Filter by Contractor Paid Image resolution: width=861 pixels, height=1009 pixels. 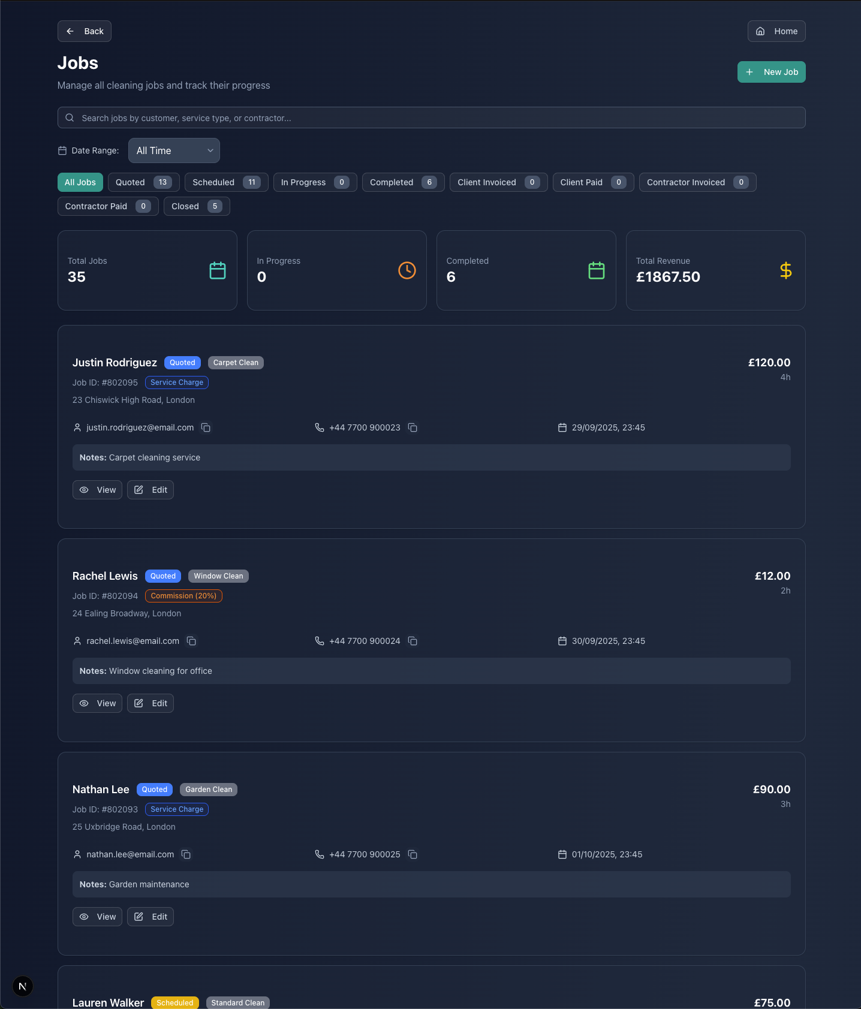(x=108, y=206)
